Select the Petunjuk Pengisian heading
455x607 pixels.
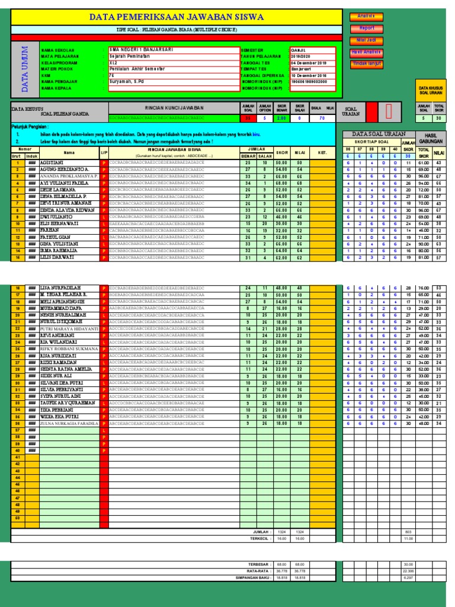tap(30, 127)
